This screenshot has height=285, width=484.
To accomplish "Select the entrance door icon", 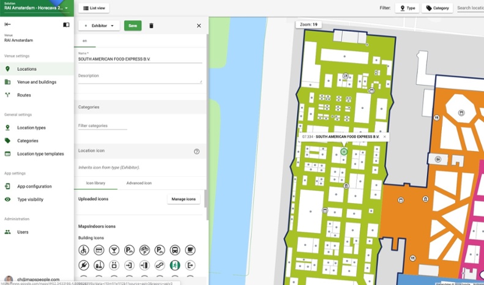I will coord(144,265).
